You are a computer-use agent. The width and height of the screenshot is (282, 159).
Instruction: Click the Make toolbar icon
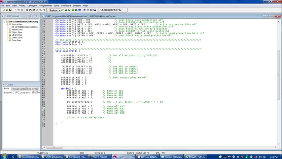click(x=84, y=10)
